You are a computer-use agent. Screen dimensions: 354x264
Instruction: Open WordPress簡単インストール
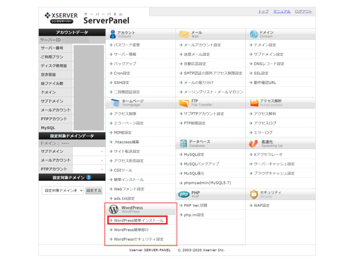pyautogui.click(x=139, y=221)
